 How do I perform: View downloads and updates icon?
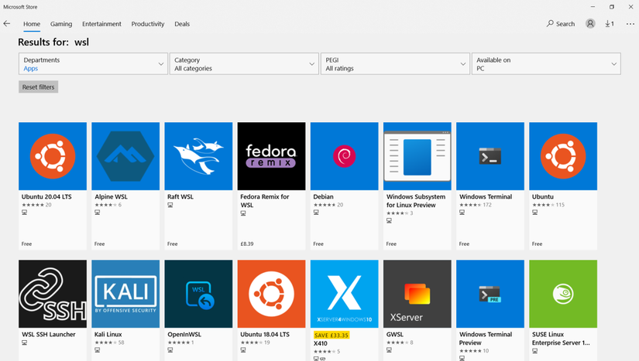(x=610, y=24)
